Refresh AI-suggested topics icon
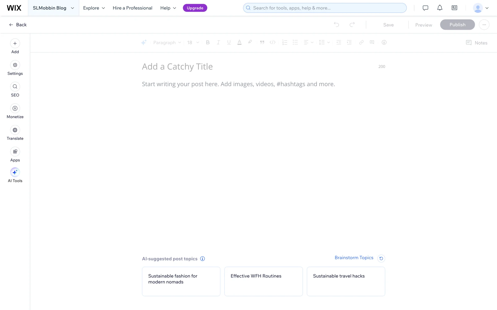 pos(381,258)
